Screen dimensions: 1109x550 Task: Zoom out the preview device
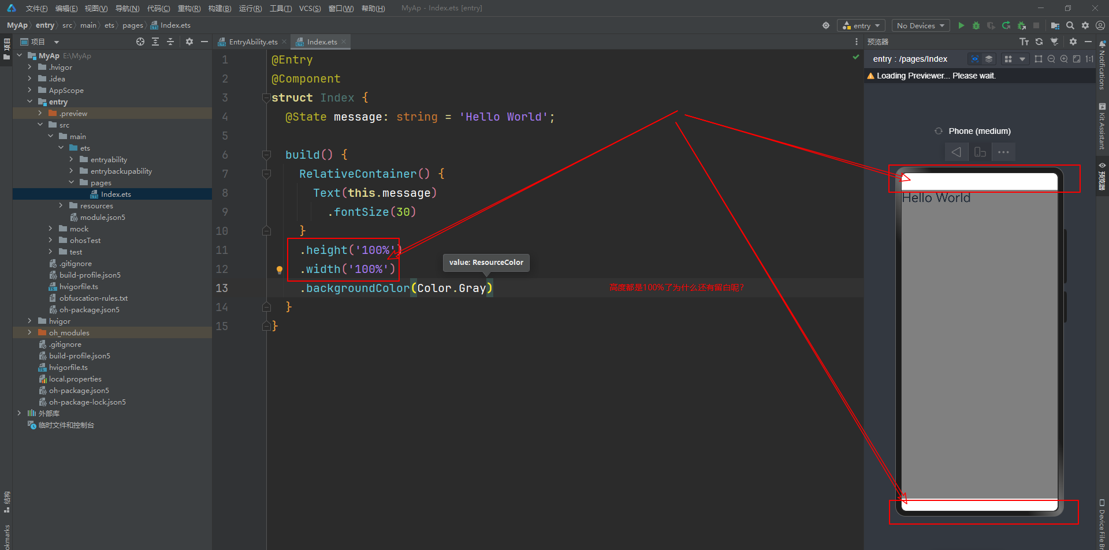point(1051,59)
